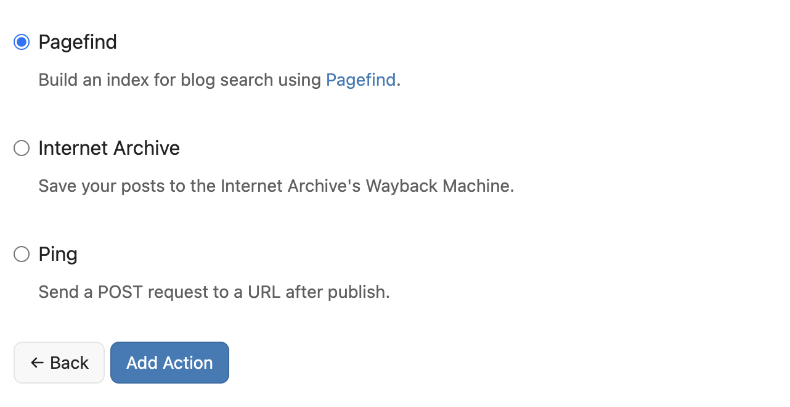This screenshot has height=407, width=790.
Task: Click the left arrow icon in Back
Action: [37, 363]
